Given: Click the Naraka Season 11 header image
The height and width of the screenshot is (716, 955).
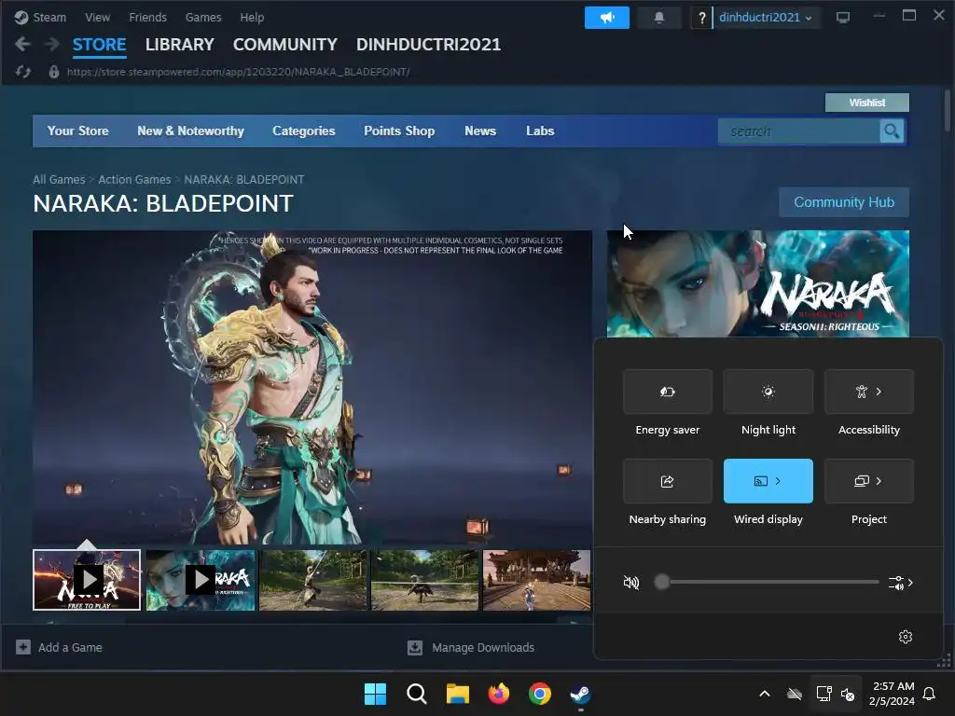Looking at the screenshot, I should coord(757,283).
